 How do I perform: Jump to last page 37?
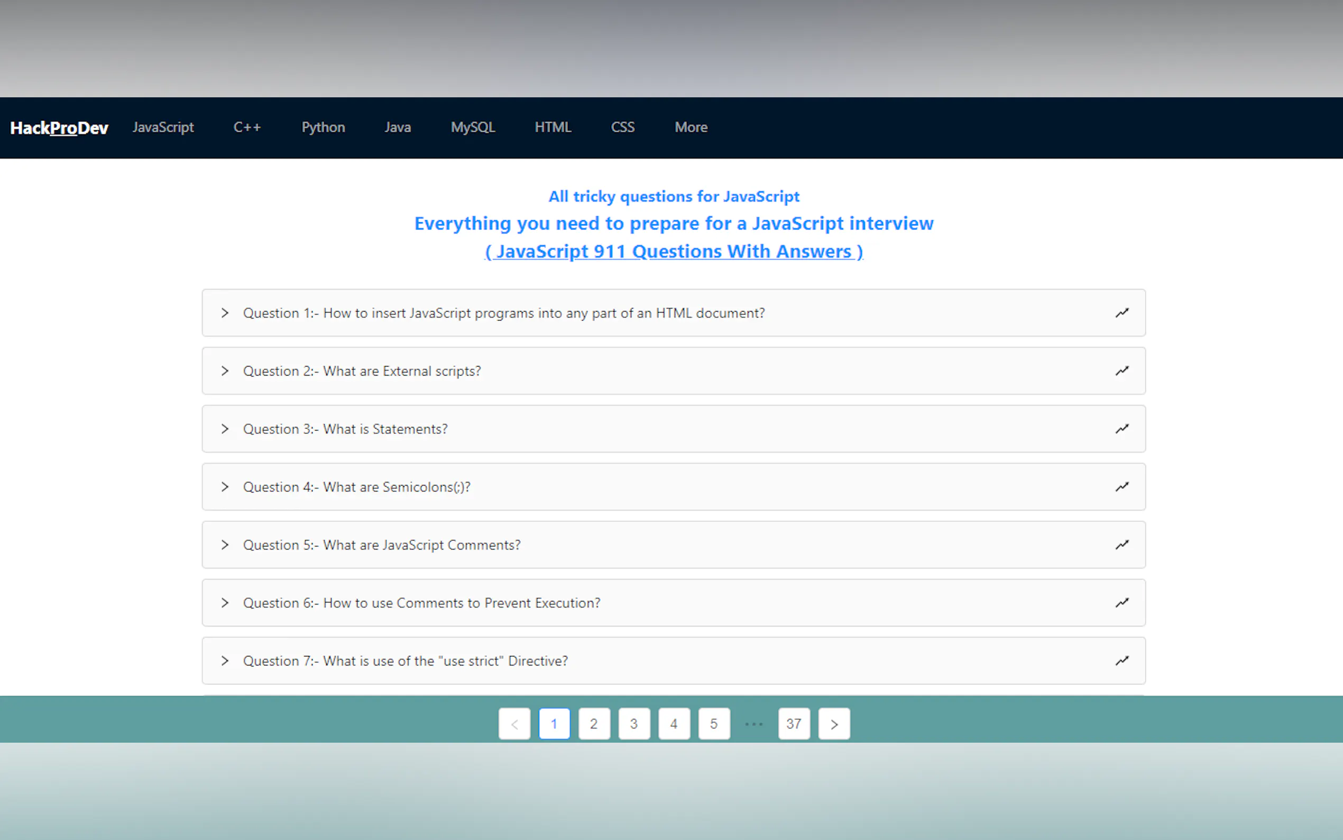(794, 724)
